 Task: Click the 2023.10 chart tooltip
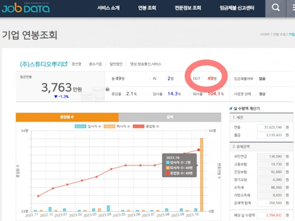tap(179, 166)
